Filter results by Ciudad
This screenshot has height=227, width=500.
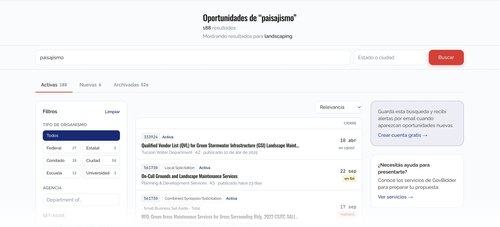click(101, 161)
